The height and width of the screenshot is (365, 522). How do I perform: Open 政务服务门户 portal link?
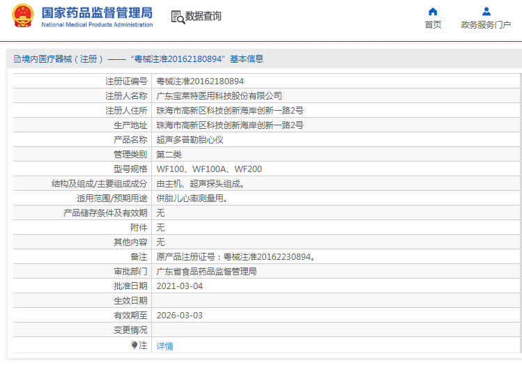coord(486,24)
